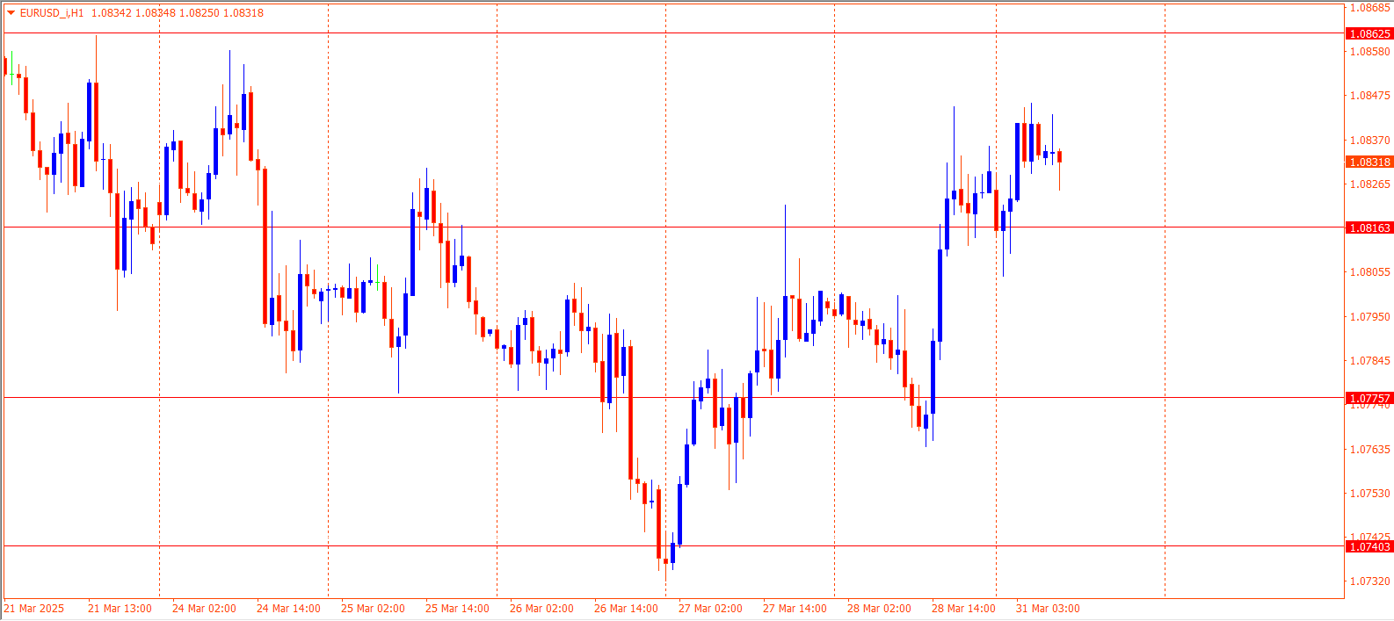Viewport: 1394px width, 621px height.
Task: Click the 25 Mar 02:00 time label
Action: pos(373,609)
